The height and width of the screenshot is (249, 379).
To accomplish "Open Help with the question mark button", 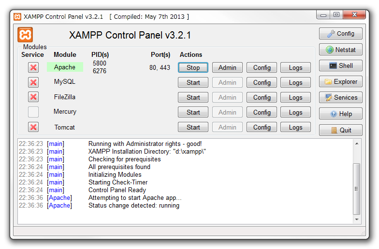I will click(340, 114).
